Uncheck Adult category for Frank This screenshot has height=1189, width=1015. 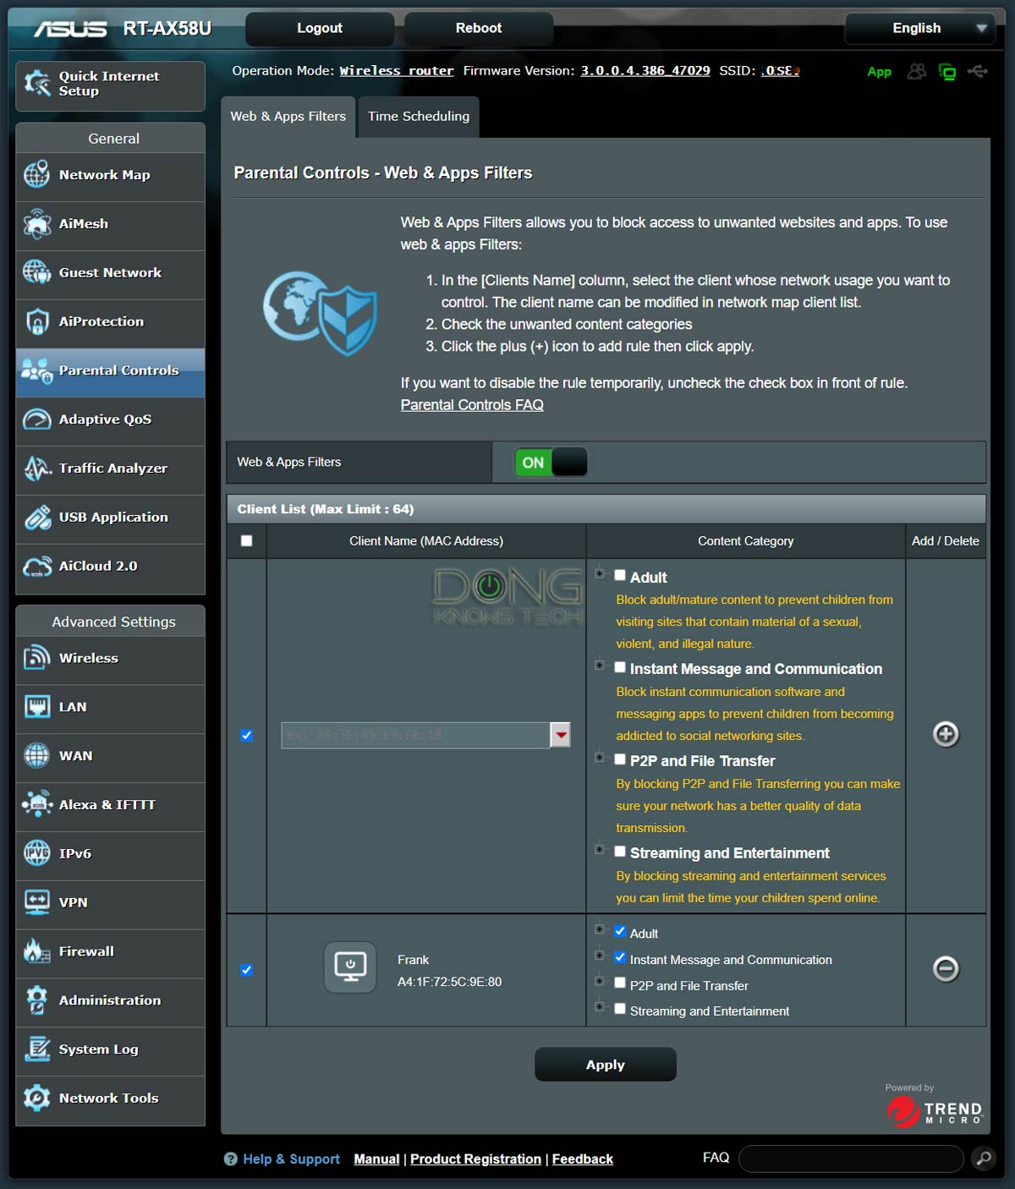[x=620, y=931]
